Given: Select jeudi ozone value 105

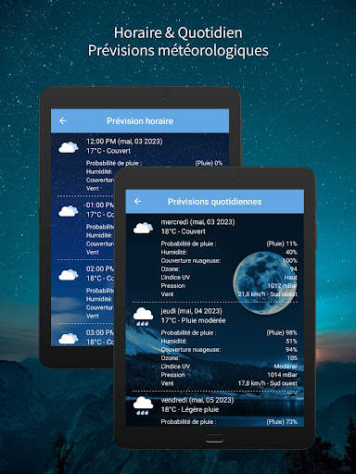Looking at the screenshot, I should coord(292,358).
